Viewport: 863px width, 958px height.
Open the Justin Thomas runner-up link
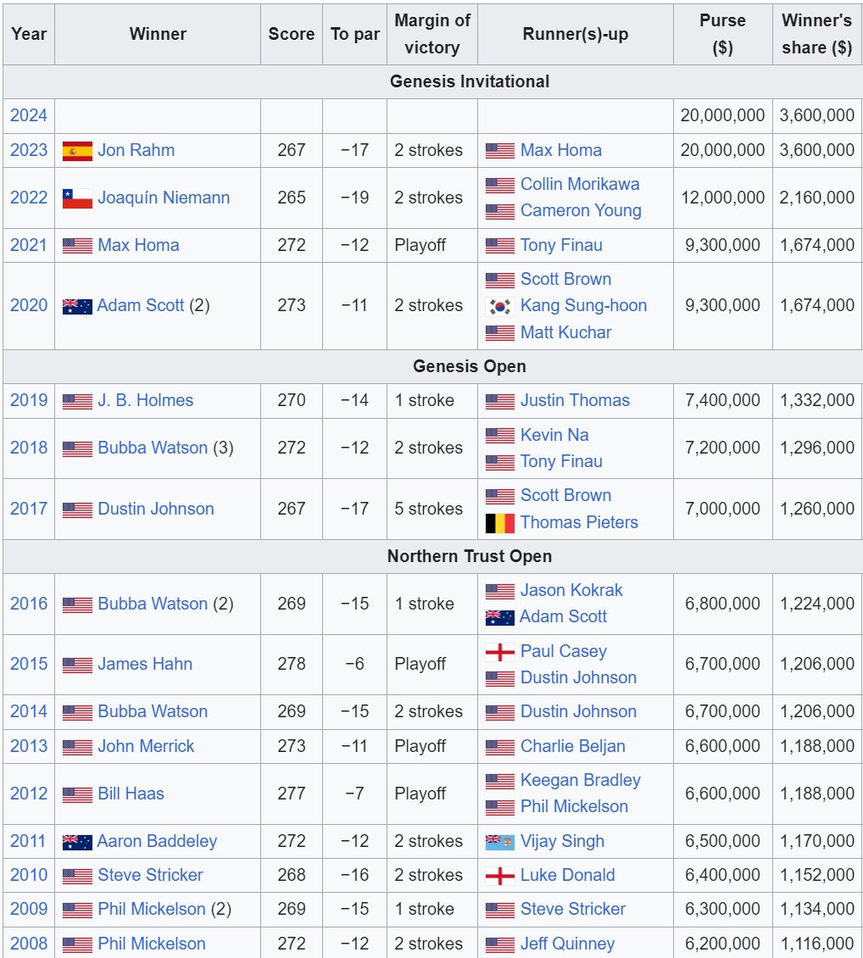[575, 400]
